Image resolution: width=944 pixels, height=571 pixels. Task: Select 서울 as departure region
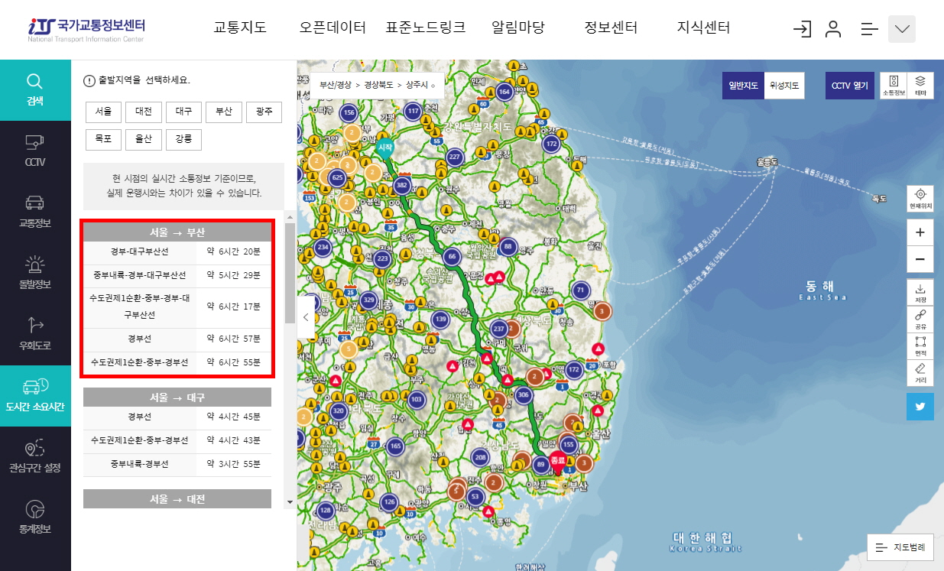click(103, 112)
